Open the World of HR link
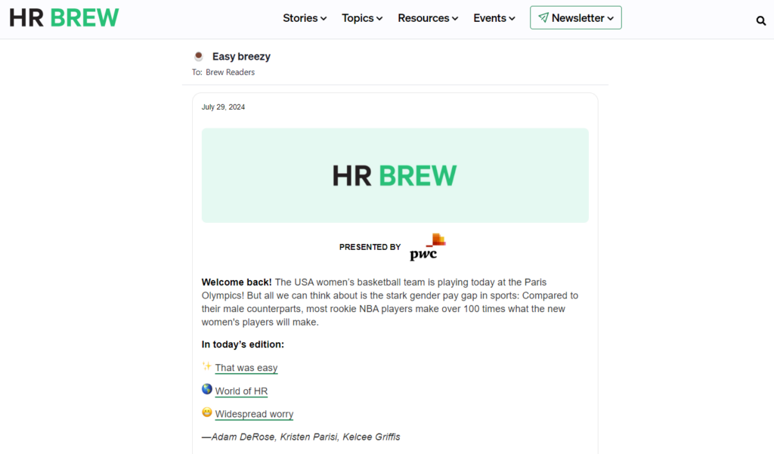This screenshot has height=454, width=774. click(241, 391)
